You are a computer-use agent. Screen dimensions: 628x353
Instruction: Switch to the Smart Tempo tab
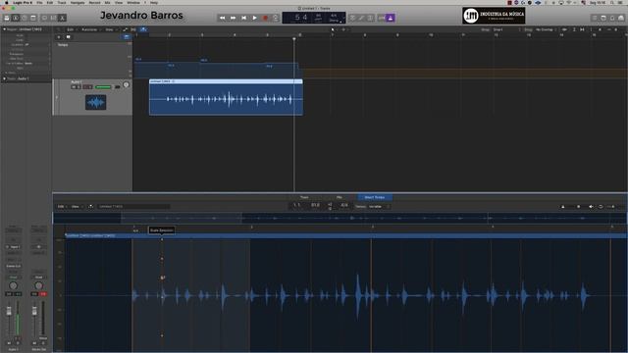pyautogui.click(x=375, y=197)
